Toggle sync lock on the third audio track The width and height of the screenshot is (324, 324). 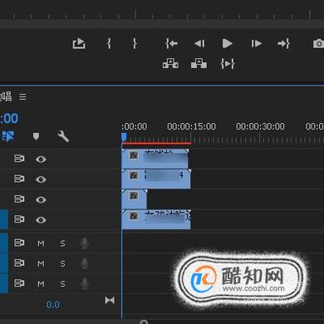[x=19, y=283]
